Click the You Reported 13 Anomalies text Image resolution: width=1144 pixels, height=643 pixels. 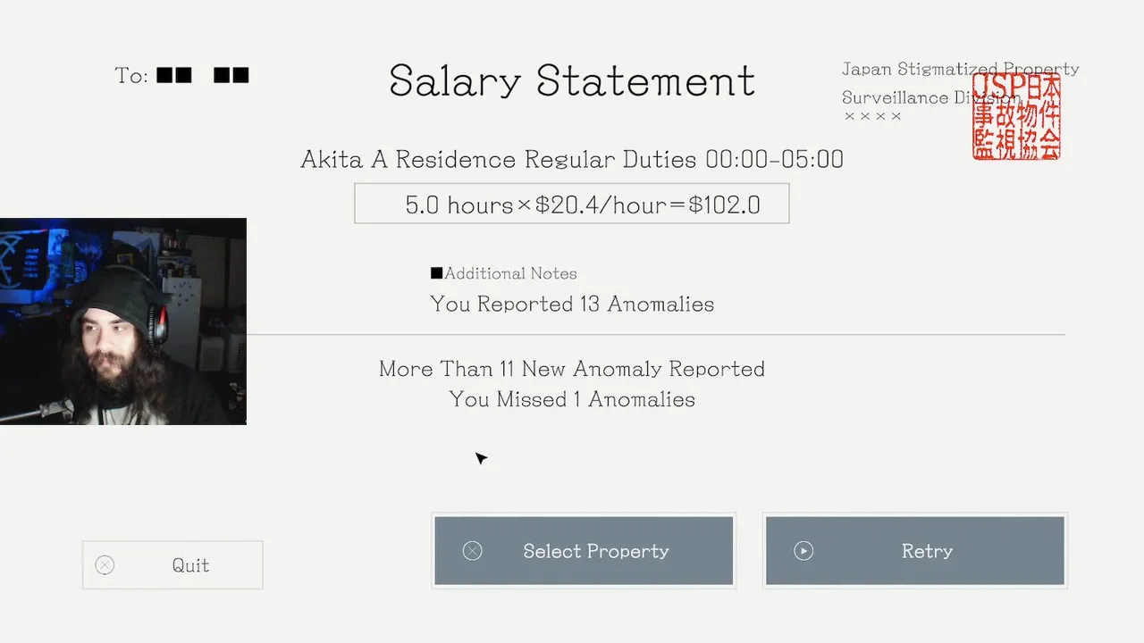coord(572,304)
